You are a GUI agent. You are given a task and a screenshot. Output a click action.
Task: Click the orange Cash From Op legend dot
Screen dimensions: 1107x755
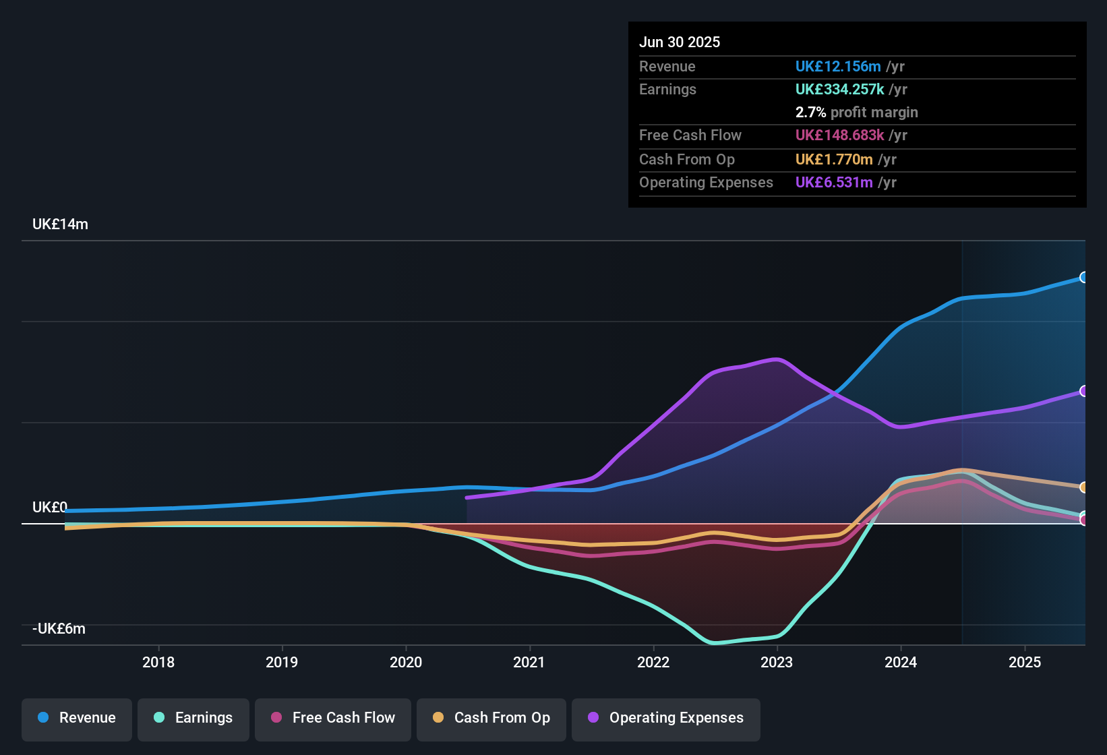pos(438,718)
